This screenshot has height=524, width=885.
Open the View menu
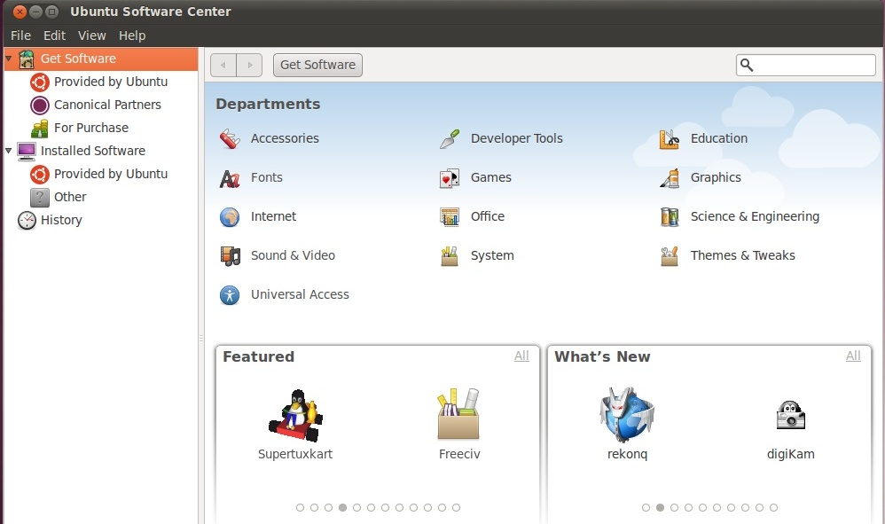tap(91, 35)
